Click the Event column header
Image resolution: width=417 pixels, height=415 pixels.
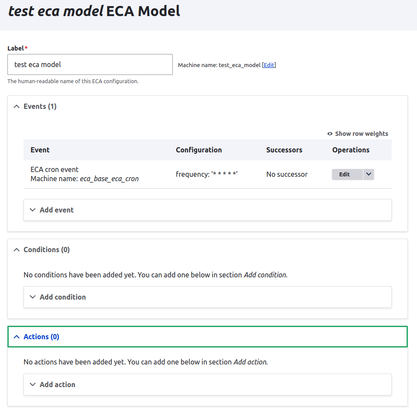click(x=40, y=150)
